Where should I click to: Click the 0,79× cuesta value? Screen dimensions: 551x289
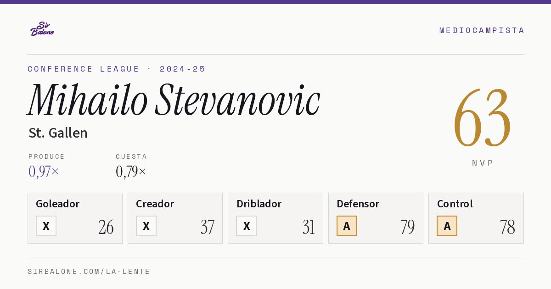tap(131, 172)
